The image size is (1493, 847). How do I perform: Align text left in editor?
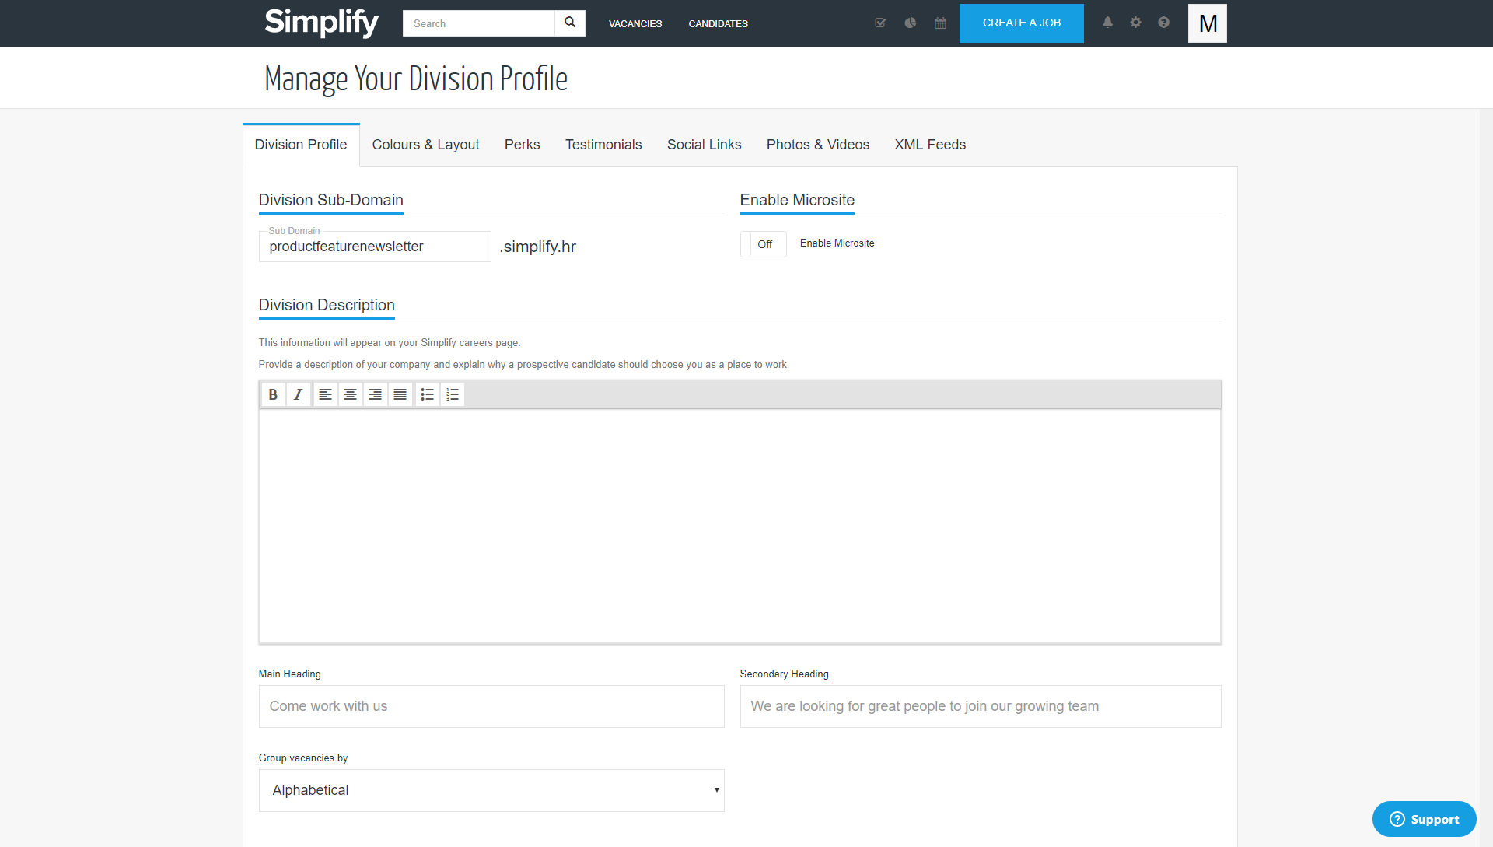[326, 394]
